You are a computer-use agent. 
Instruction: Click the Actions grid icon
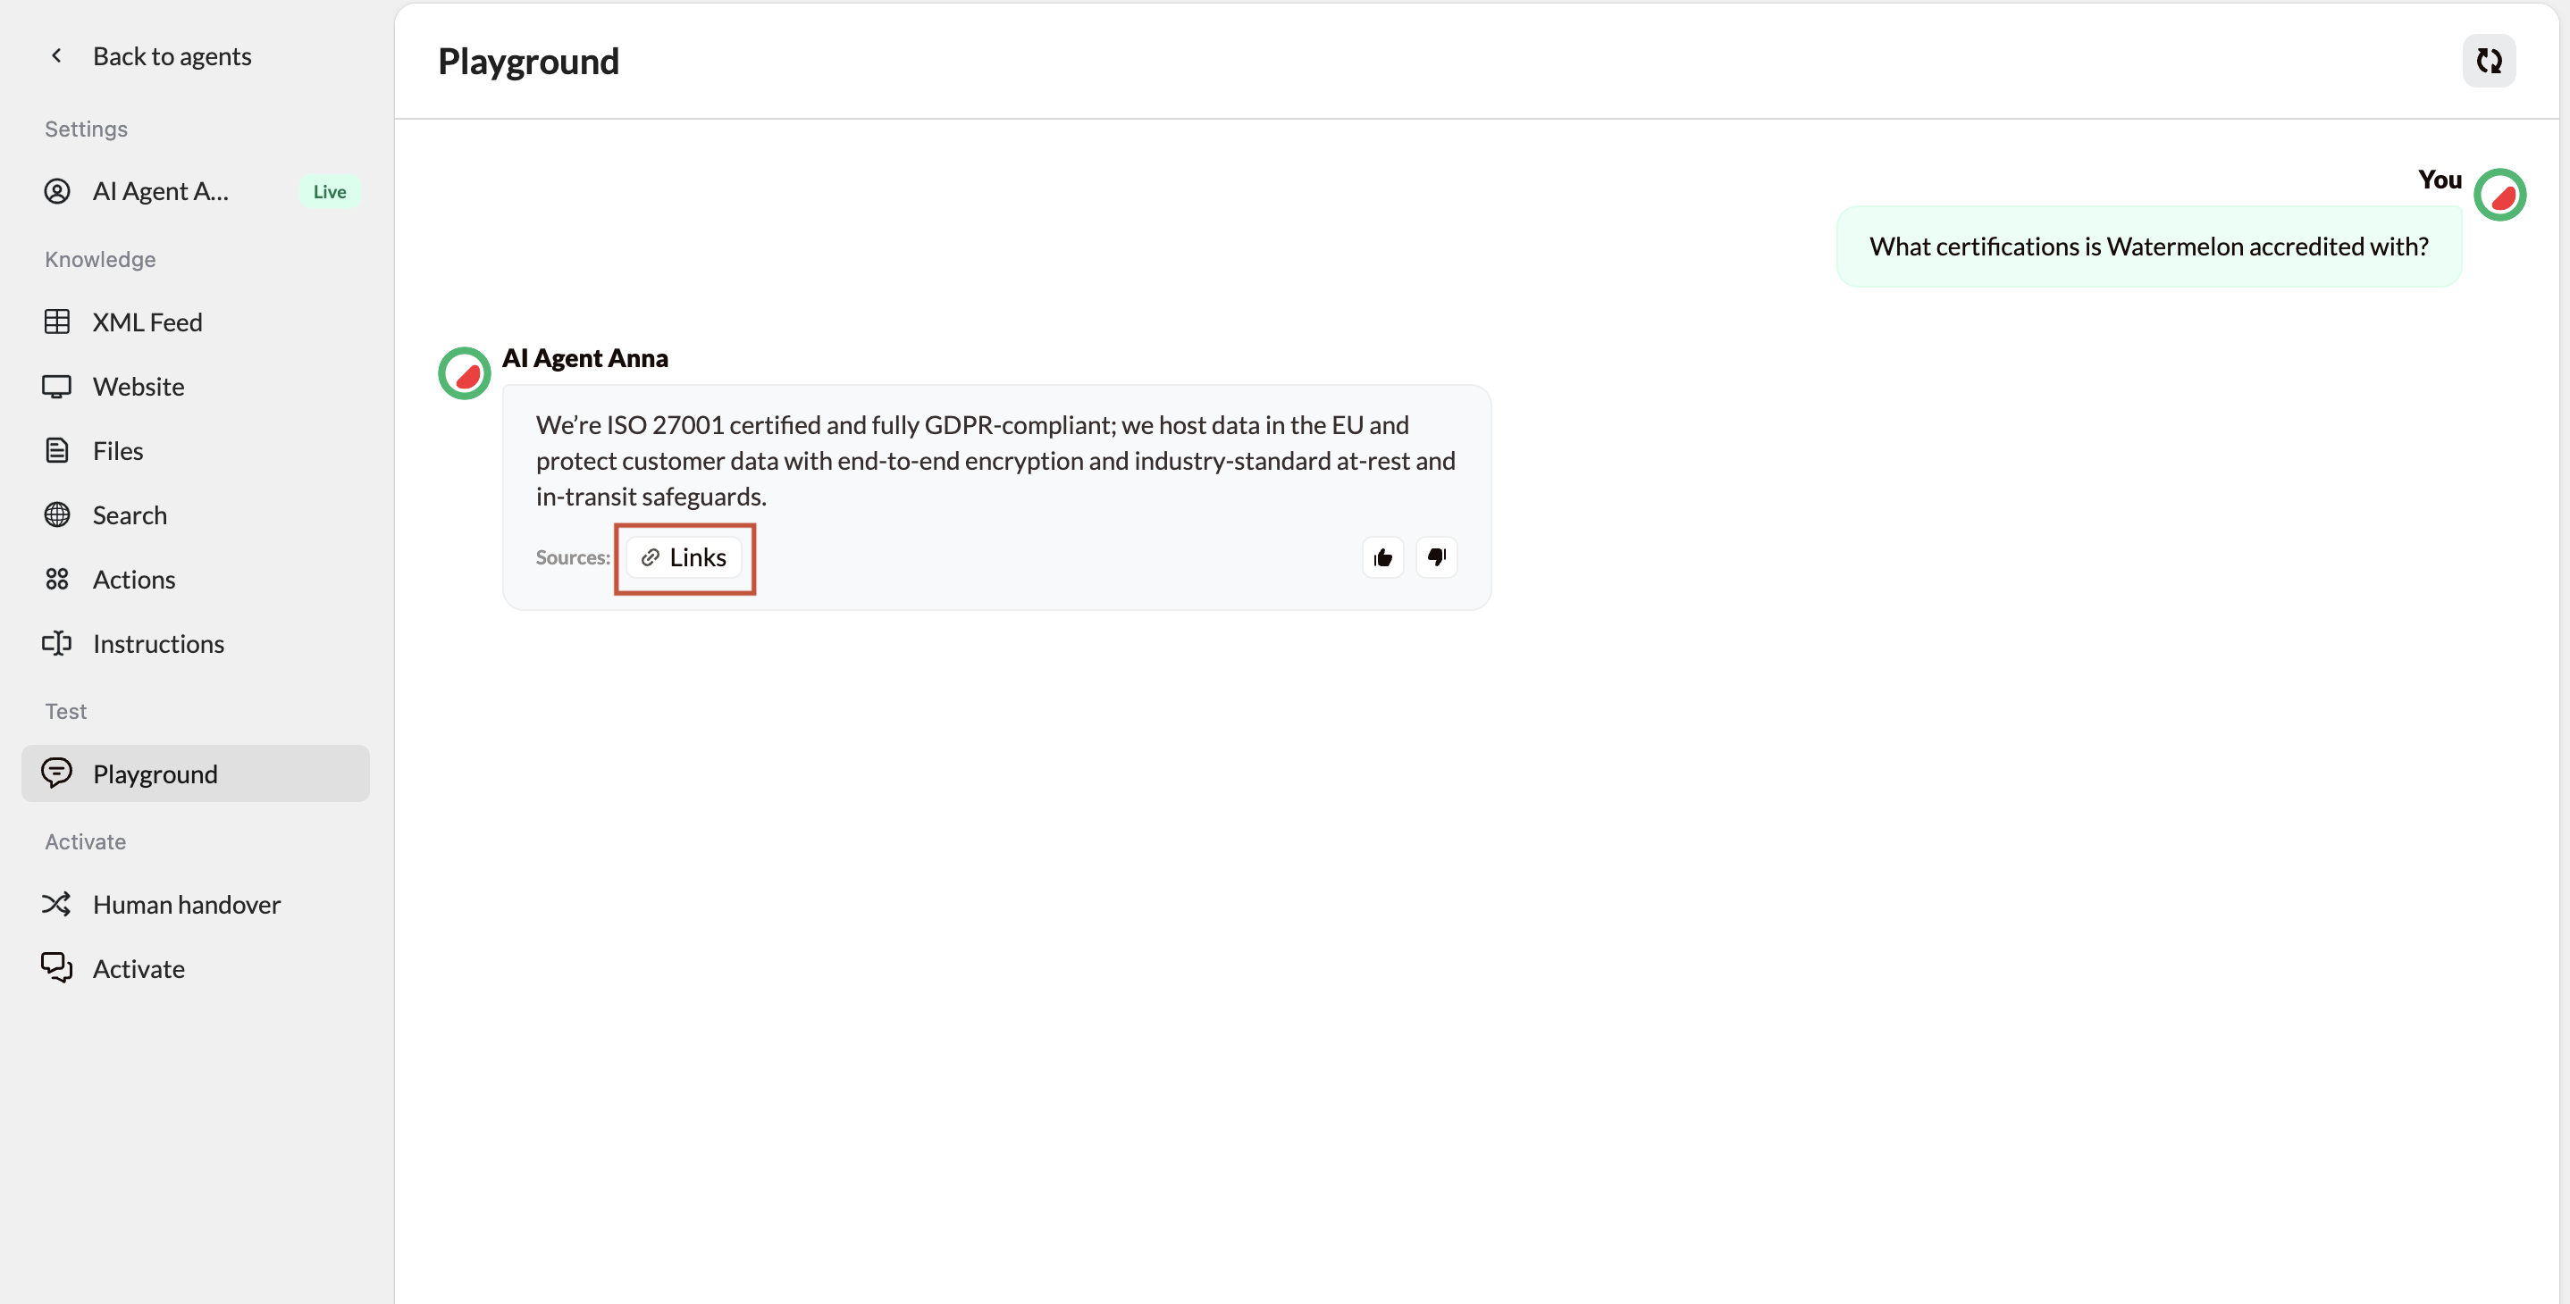pos(57,580)
